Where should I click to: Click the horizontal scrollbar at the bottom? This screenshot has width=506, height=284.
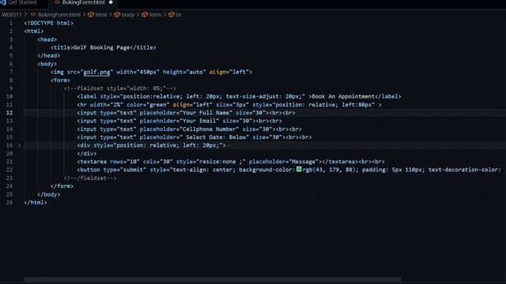tap(213, 280)
